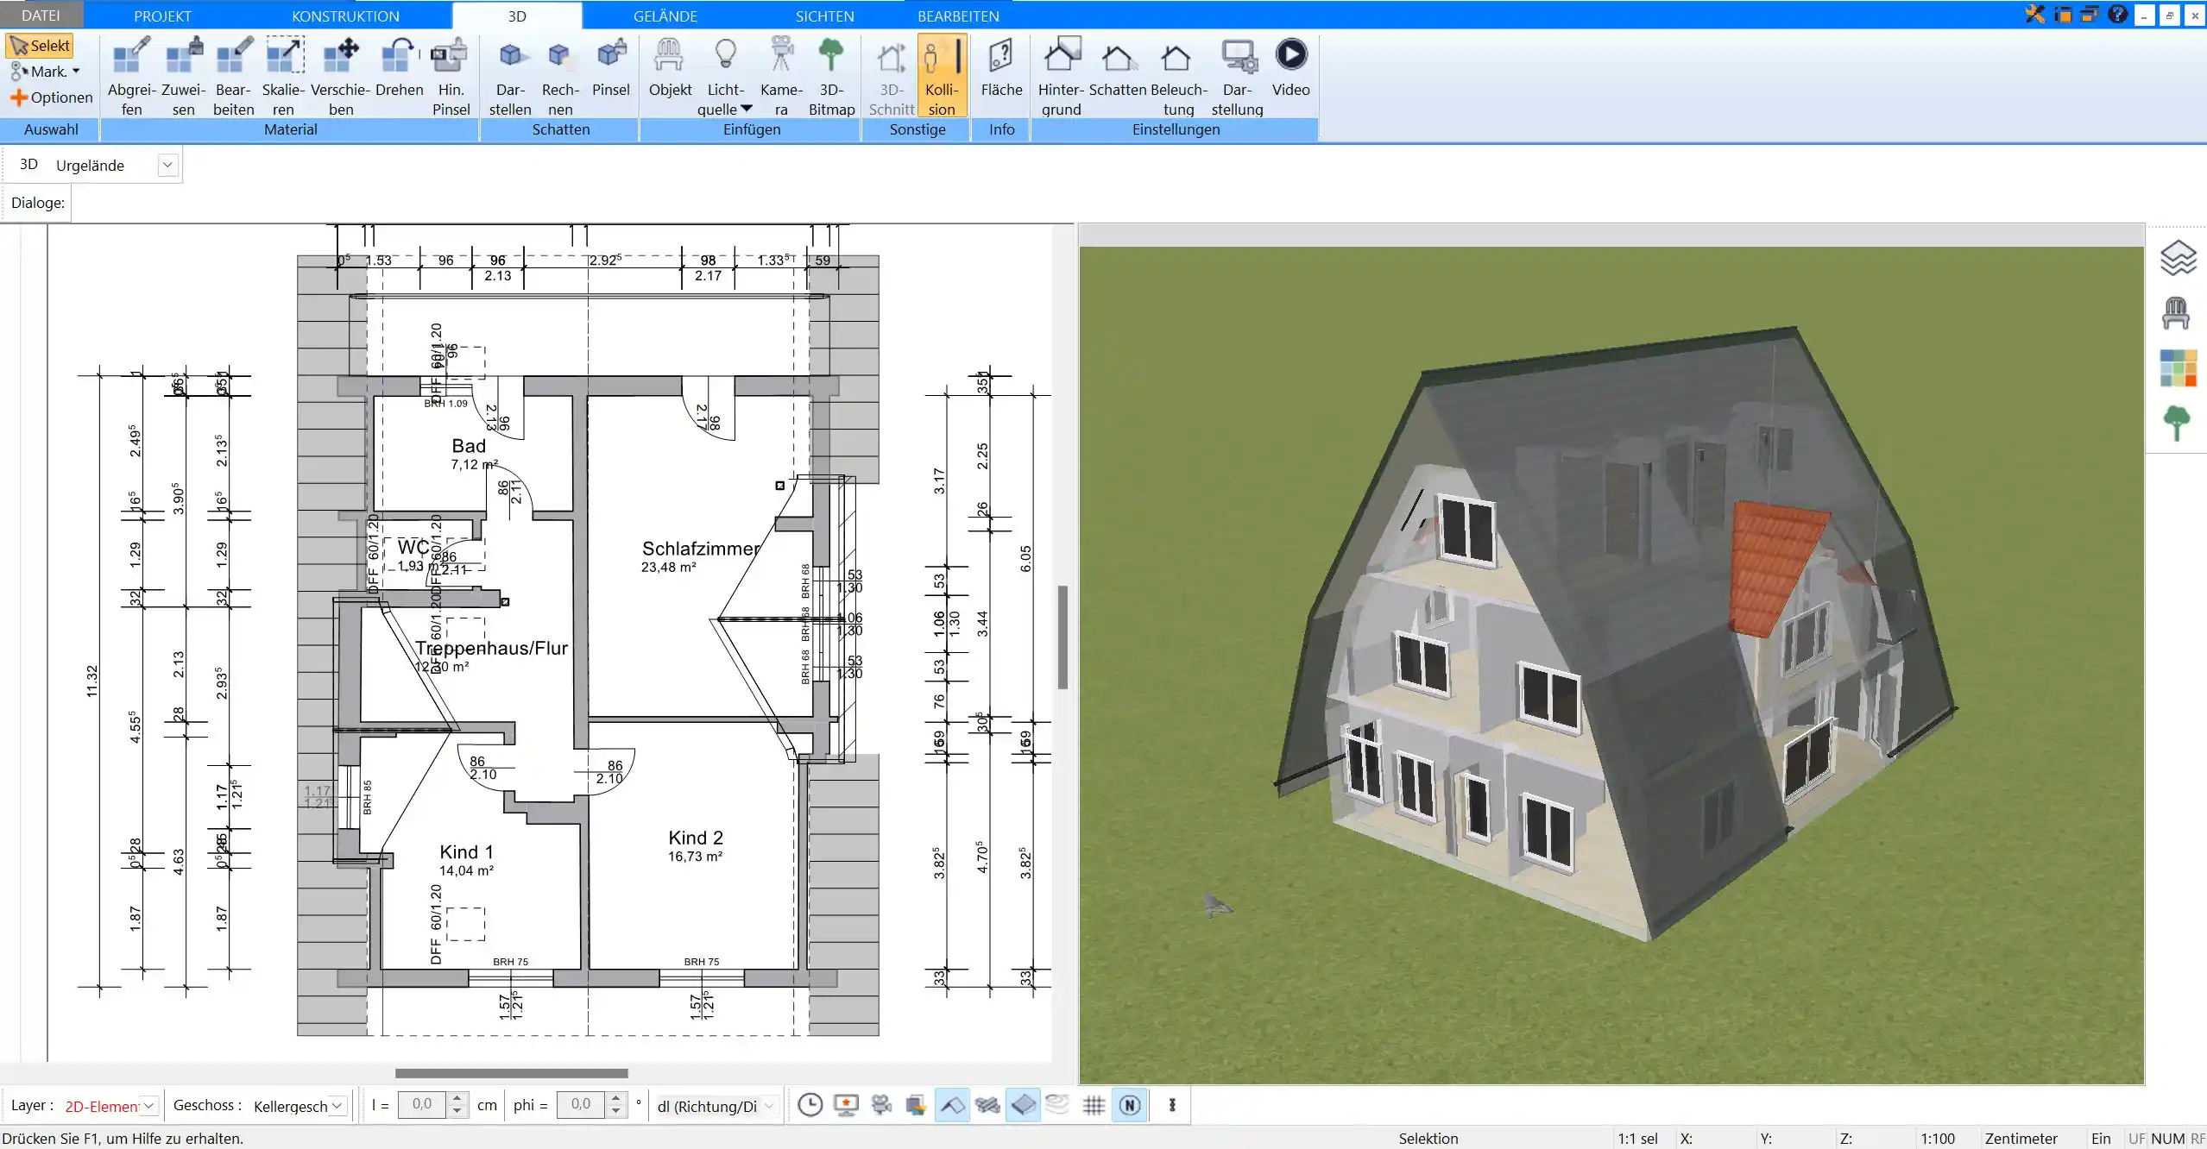Screen dimensions: 2207x1149
Task: Activate the Selekt tool
Action: [40, 46]
